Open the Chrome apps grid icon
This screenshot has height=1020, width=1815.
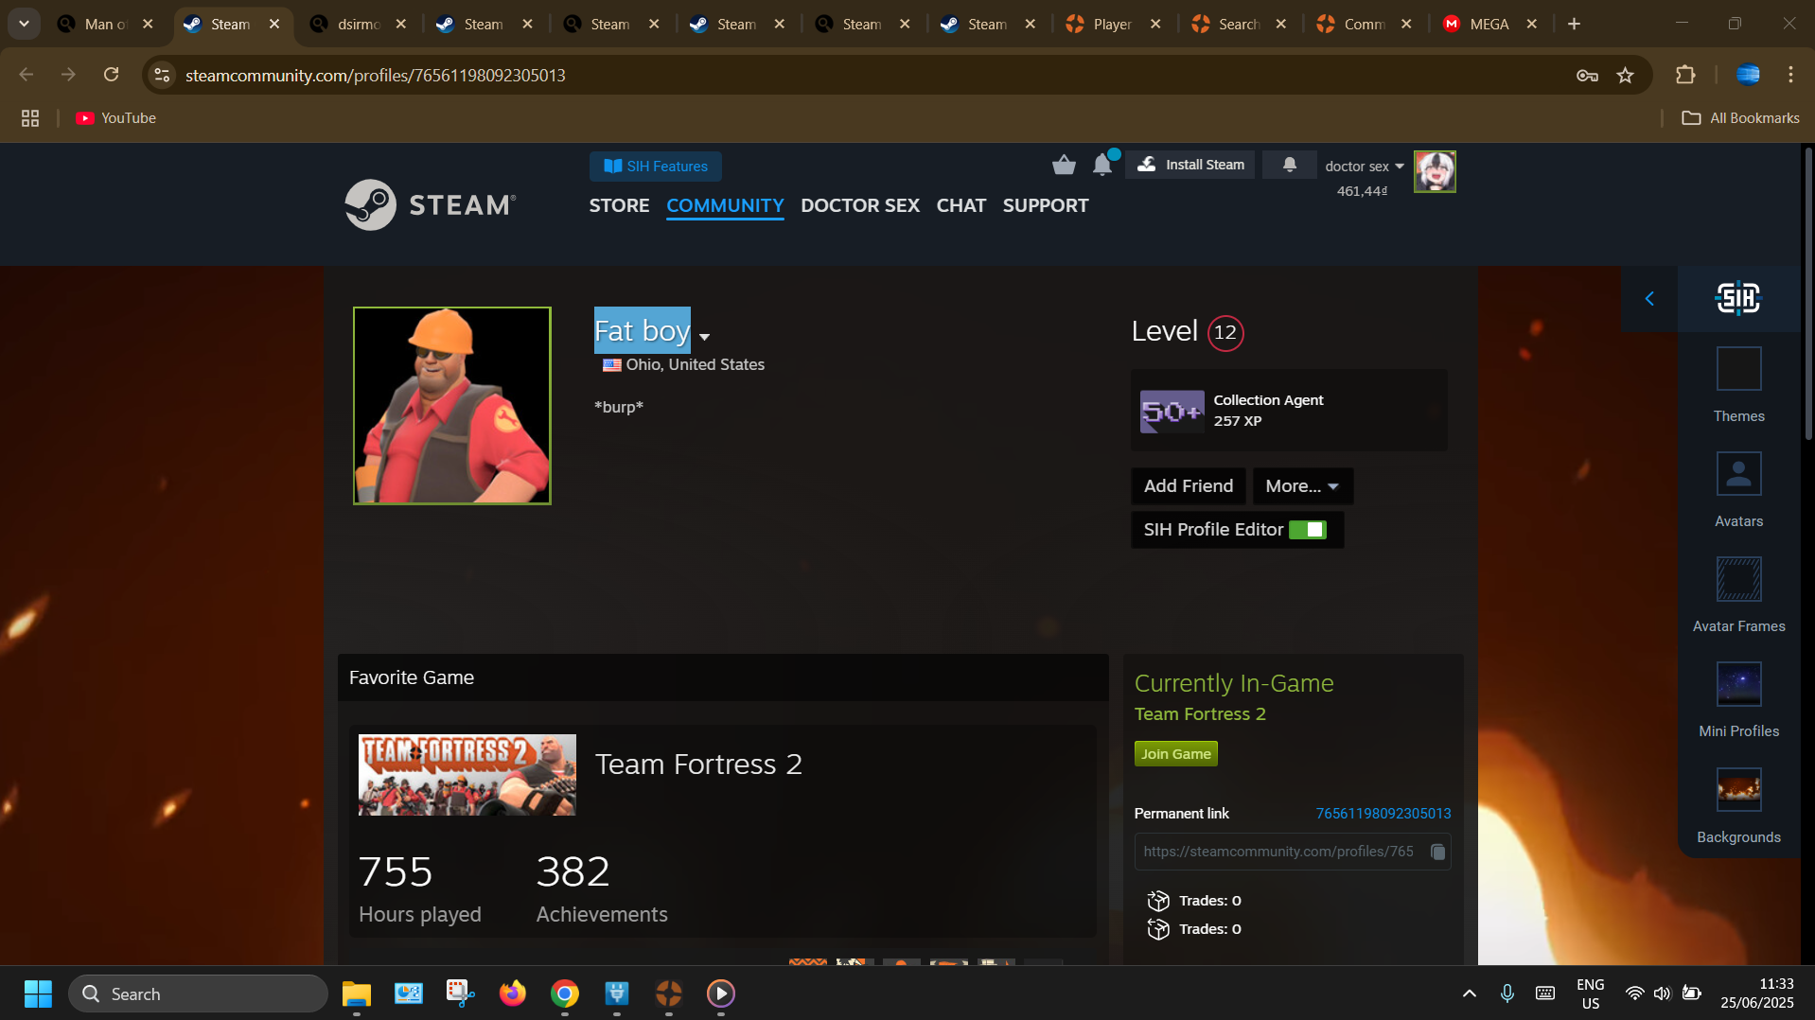(30, 118)
